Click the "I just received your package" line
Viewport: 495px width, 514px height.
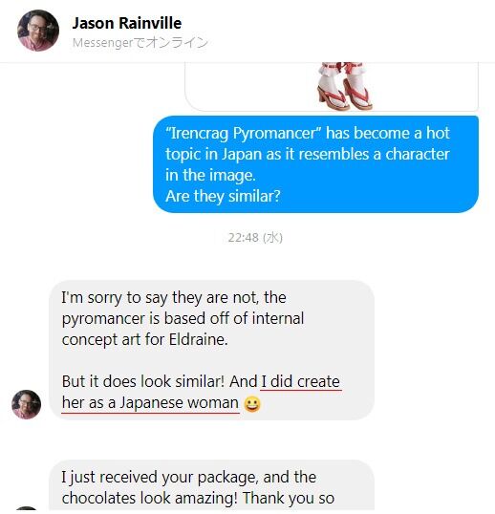189,478
